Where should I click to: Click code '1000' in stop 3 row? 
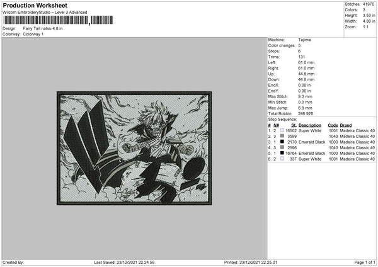click(333, 142)
